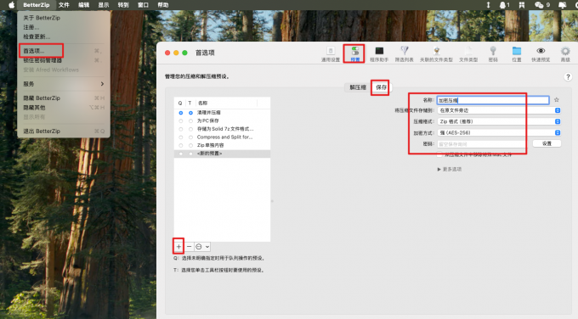Click the question mark help button
This screenshot has width=578, height=319.
[568, 77]
